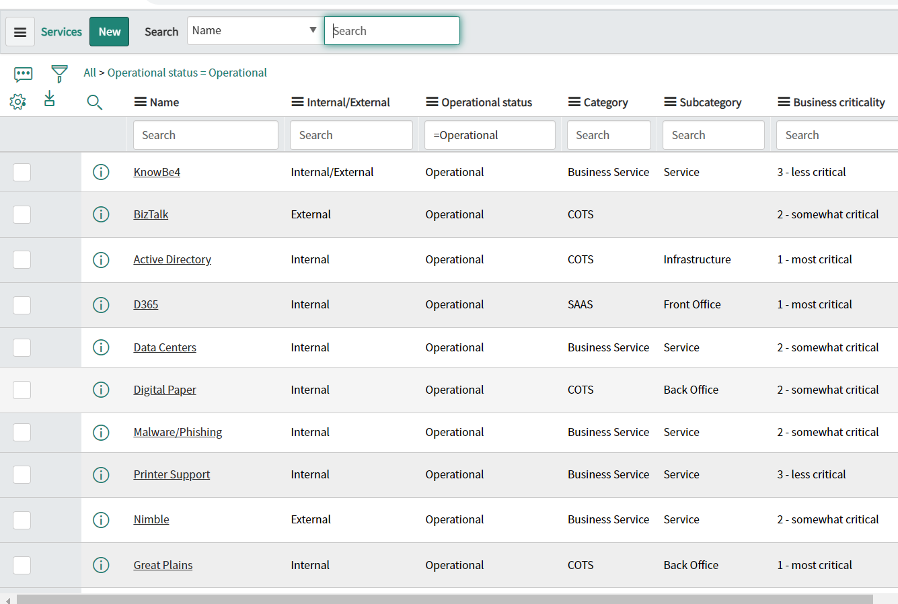Open the Name search field dropdown

(x=255, y=31)
